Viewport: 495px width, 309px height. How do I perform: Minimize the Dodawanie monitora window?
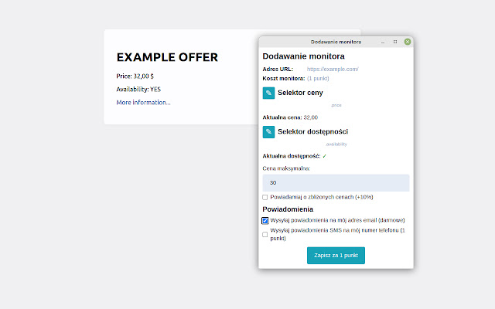(384, 41)
